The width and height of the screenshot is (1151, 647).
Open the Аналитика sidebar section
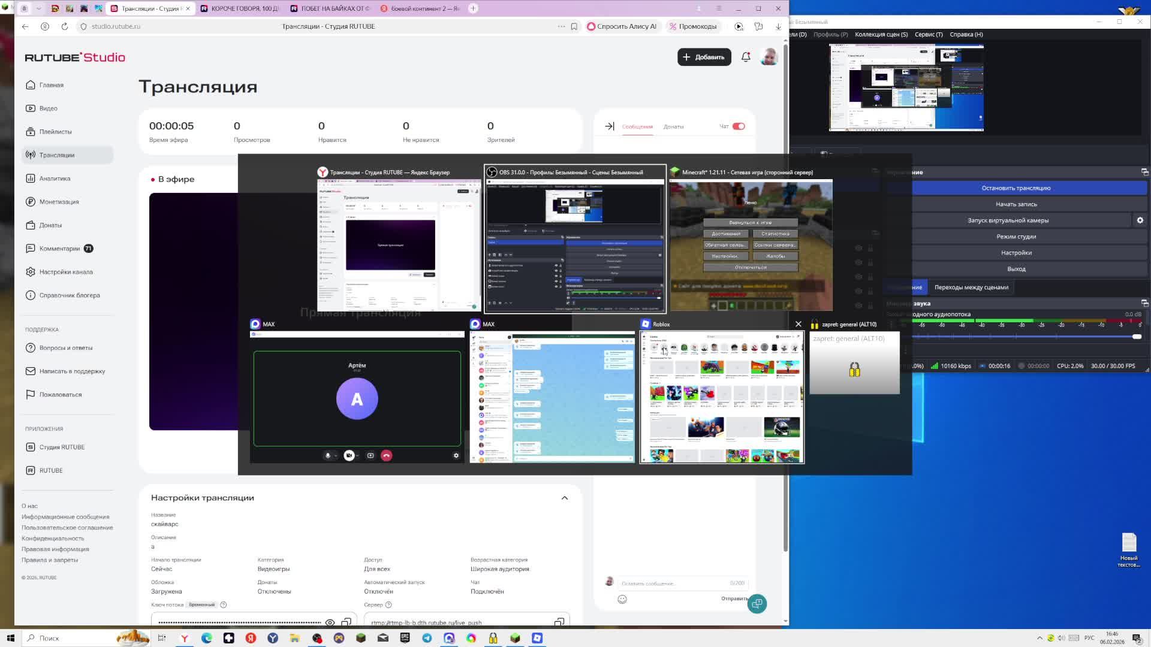(x=55, y=179)
